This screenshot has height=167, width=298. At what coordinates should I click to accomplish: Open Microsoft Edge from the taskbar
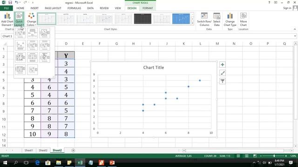[37, 163]
